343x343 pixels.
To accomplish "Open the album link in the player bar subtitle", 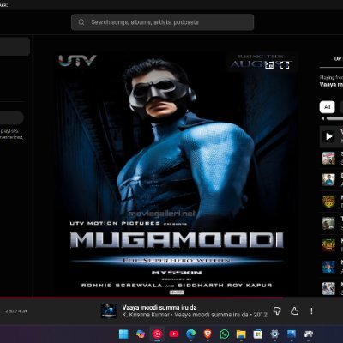I will tap(212, 315).
